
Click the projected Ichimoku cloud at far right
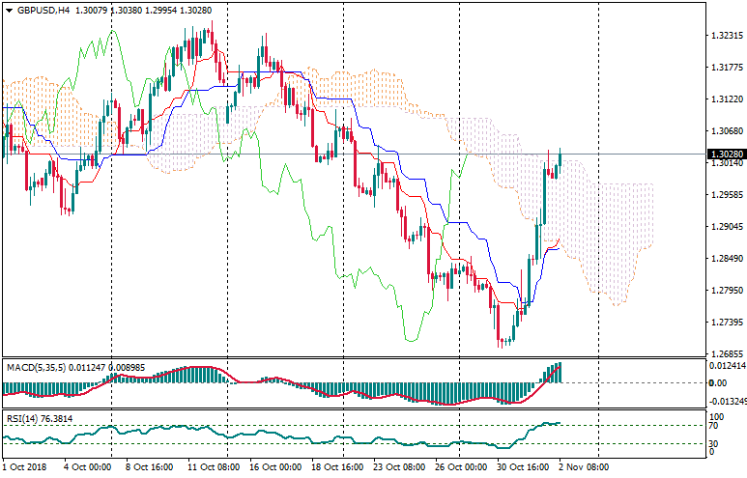pyautogui.click(x=618, y=232)
